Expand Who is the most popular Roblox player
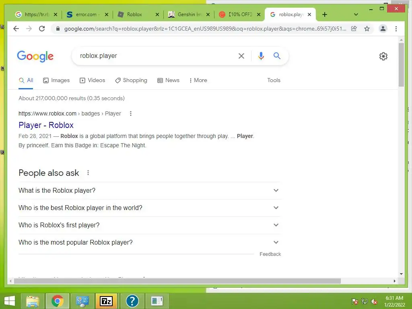The height and width of the screenshot is (309, 412). click(149, 243)
